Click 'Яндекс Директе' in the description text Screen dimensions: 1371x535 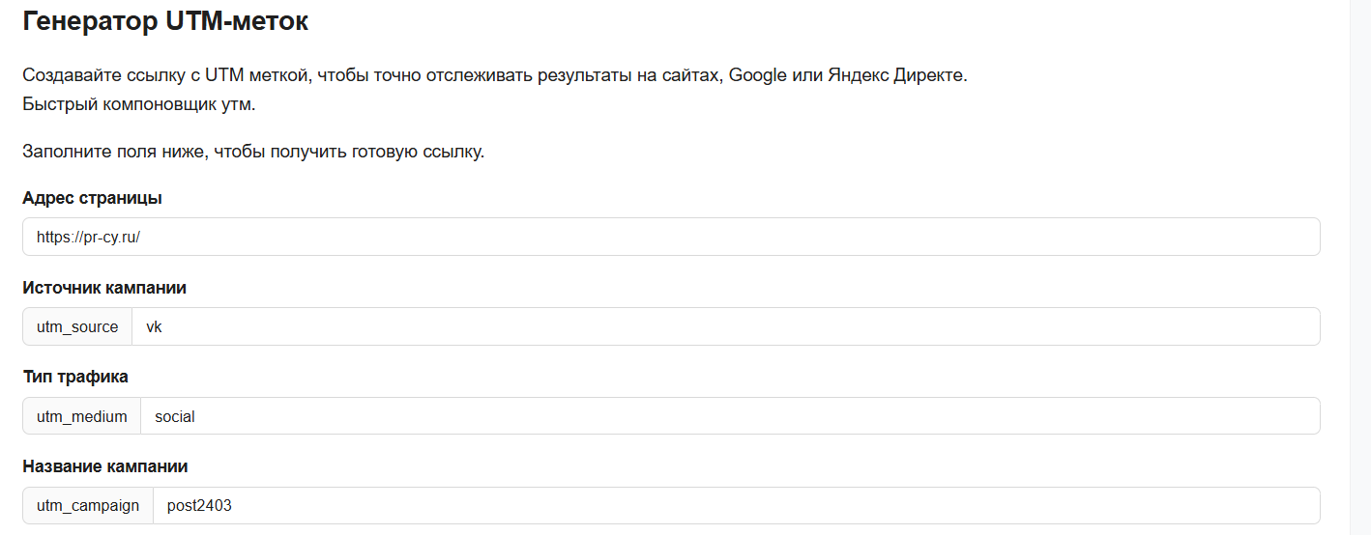[x=895, y=75]
